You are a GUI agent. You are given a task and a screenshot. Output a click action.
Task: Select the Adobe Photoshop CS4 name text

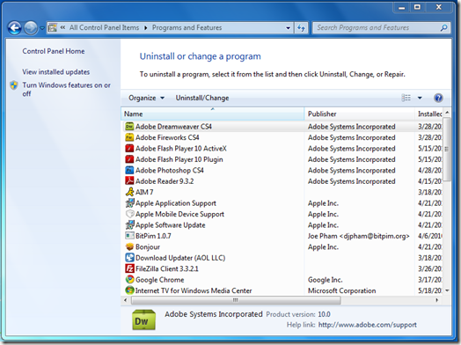click(170, 170)
